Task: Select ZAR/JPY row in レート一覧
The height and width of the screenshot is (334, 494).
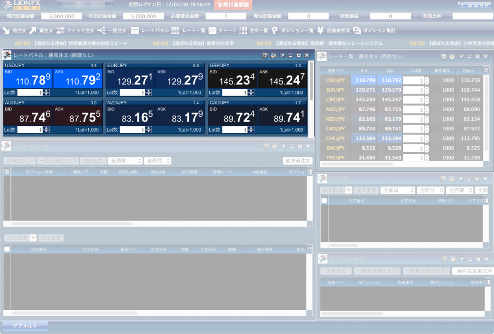Action: point(402,148)
